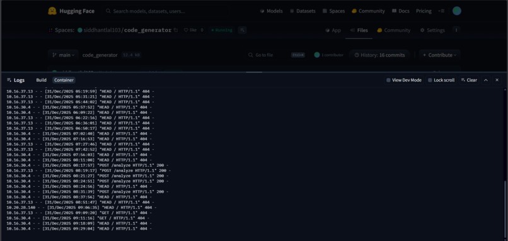Open History: 16 commits
The image size is (508, 241).
pos(379,55)
